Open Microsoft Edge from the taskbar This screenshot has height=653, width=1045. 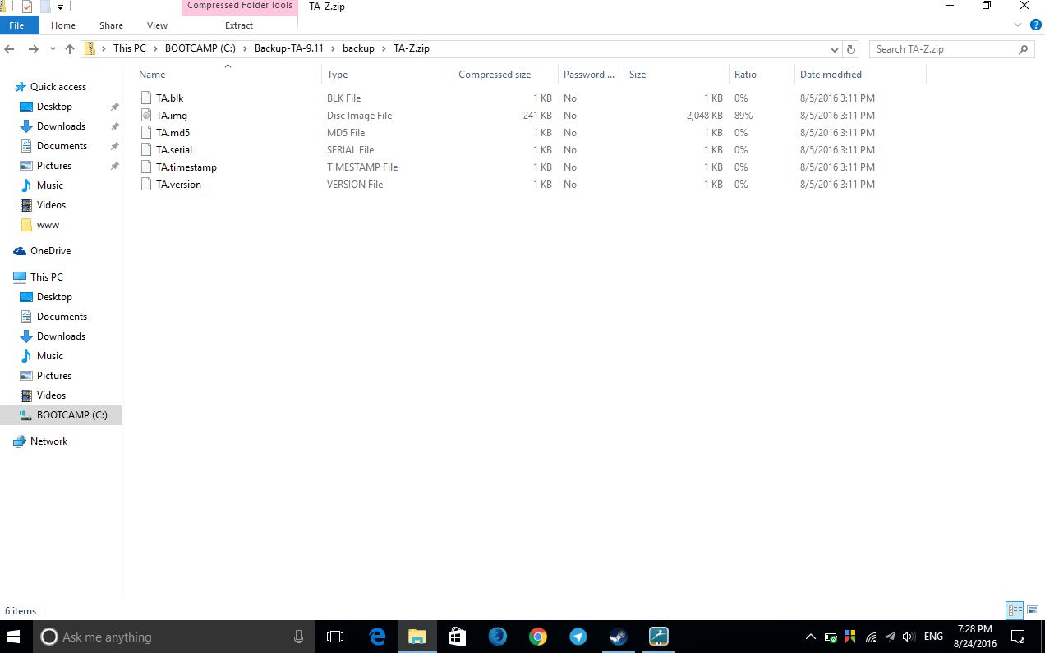click(x=377, y=637)
